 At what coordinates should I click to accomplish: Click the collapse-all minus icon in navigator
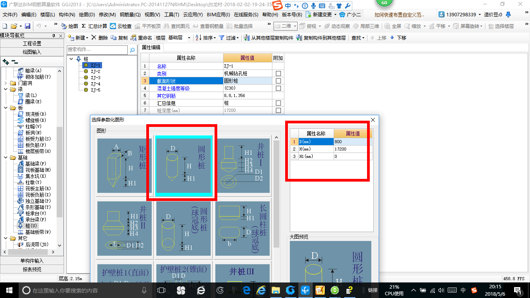tap(14, 61)
